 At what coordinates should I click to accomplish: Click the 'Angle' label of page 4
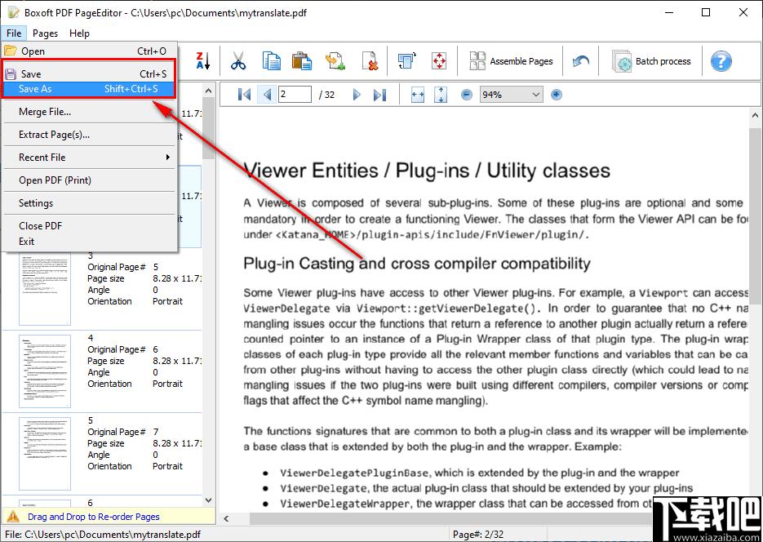click(98, 372)
